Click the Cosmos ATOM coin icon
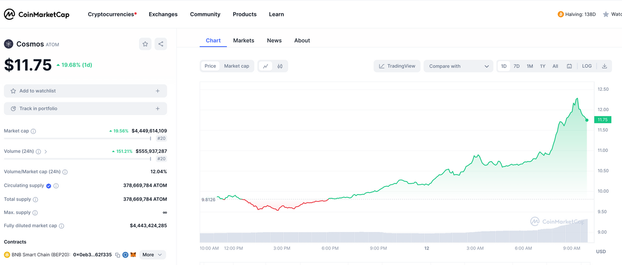The width and height of the screenshot is (622, 265). (9, 44)
